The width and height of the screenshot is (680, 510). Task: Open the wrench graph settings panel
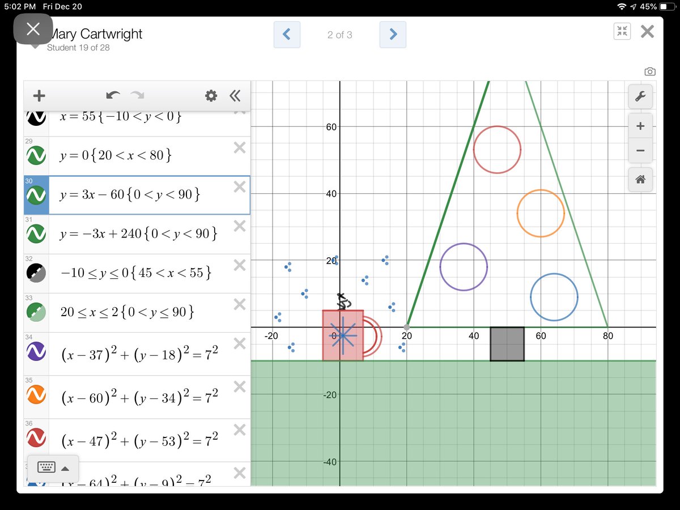(x=640, y=96)
